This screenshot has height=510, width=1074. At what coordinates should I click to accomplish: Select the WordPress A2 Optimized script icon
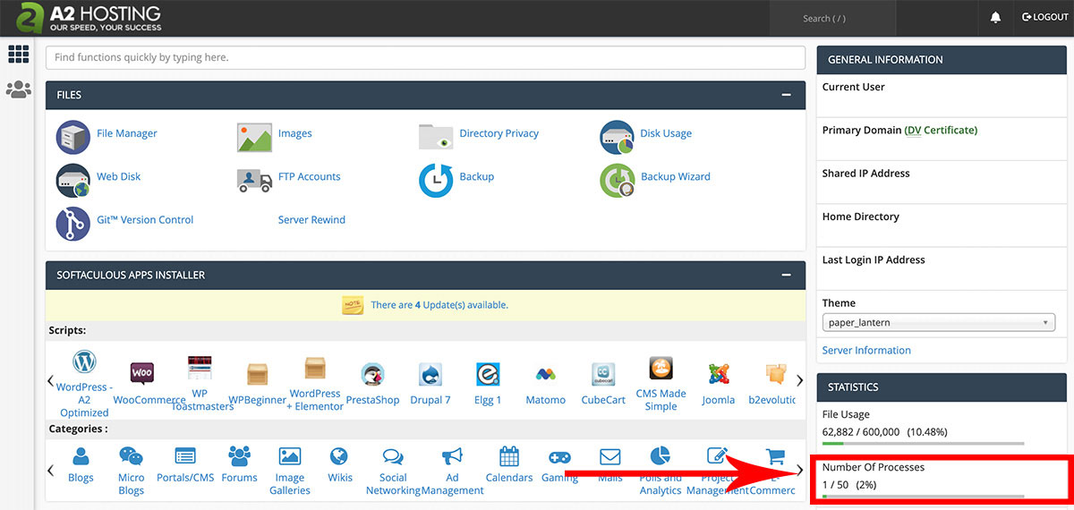click(x=84, y=362)
